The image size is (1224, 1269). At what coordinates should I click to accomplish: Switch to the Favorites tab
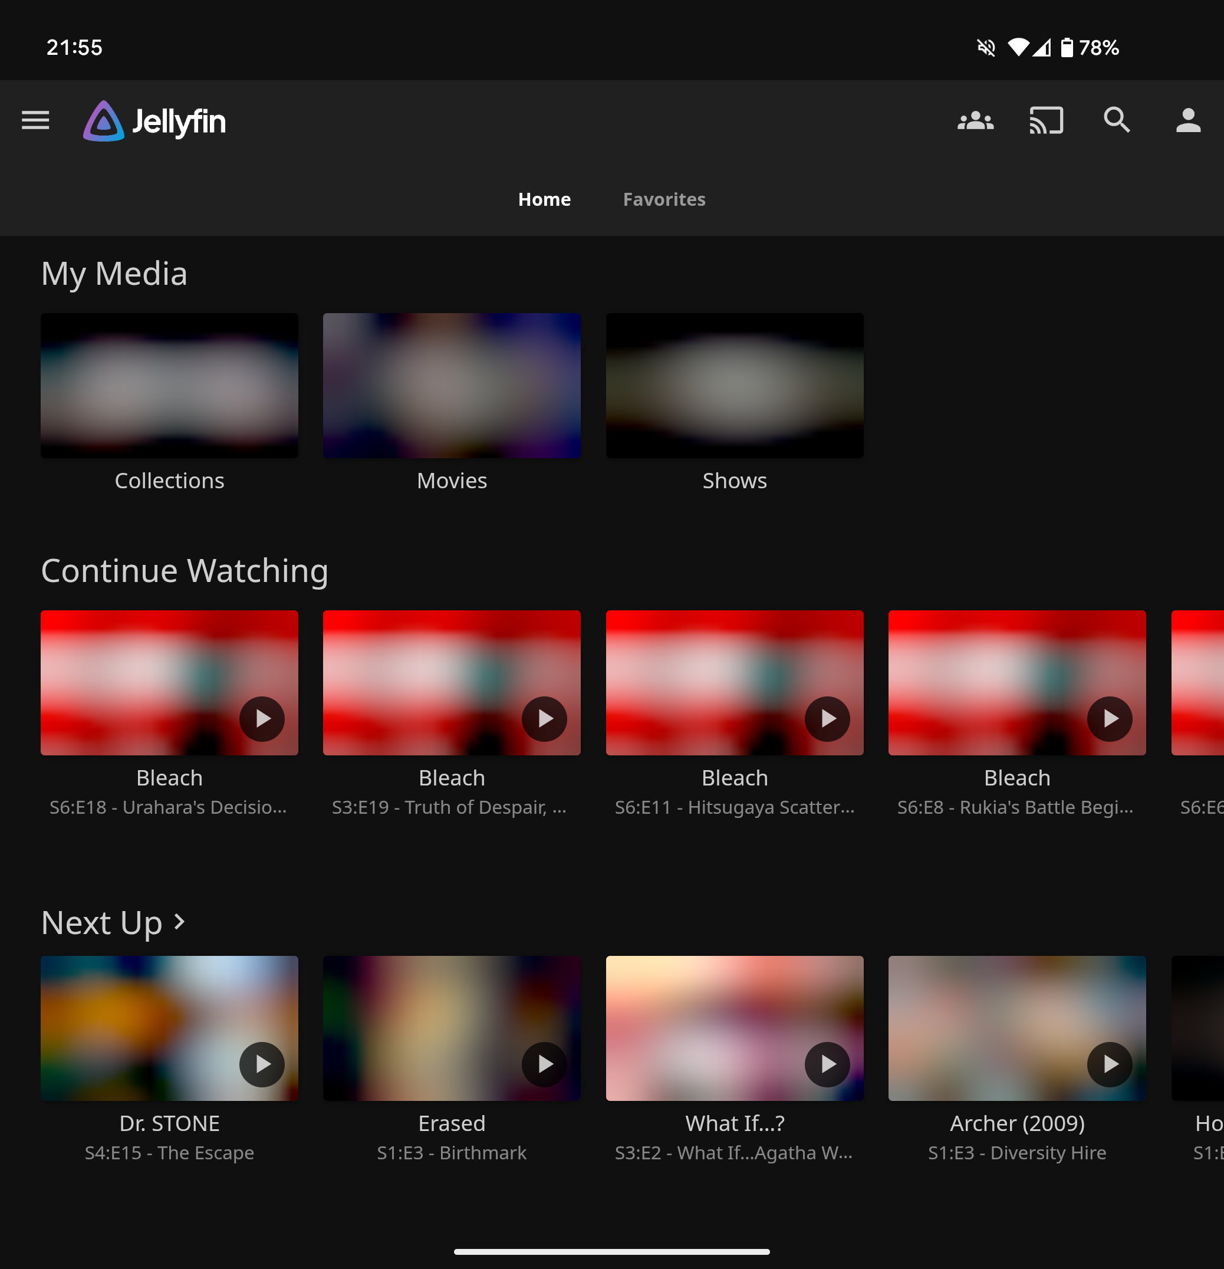click(663, 199)
